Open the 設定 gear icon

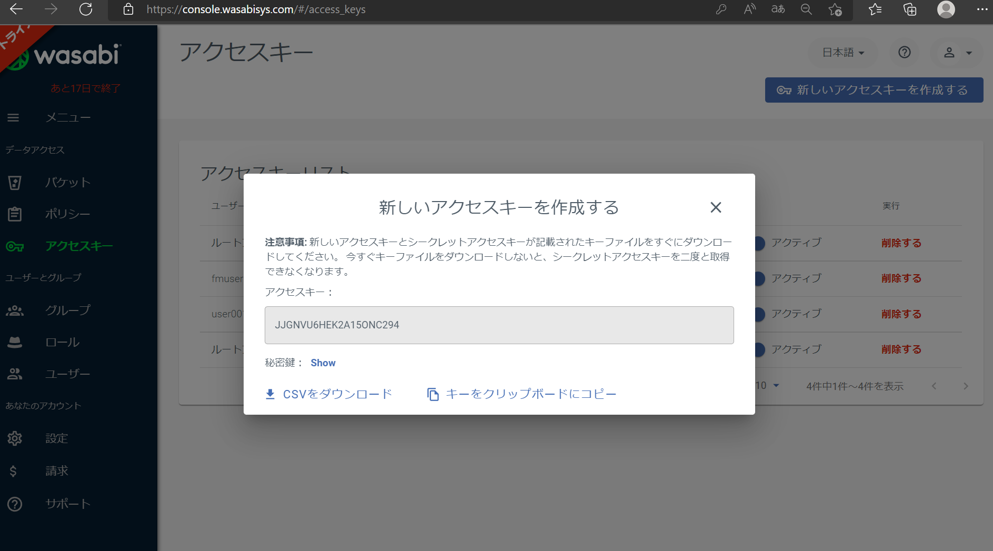coord(15,438)
